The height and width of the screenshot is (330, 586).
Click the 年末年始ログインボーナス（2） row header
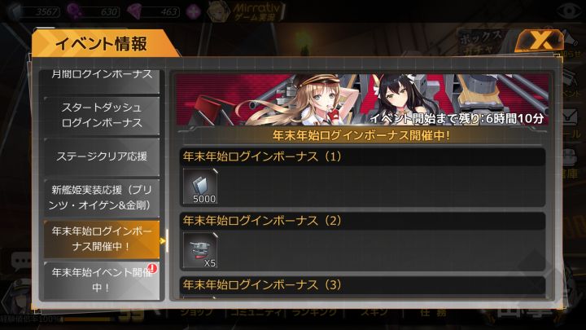tap(361, 221)
